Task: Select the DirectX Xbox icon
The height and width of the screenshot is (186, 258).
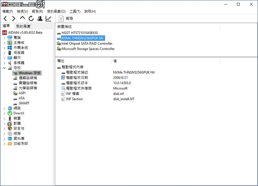Action: tap(10, 113)
